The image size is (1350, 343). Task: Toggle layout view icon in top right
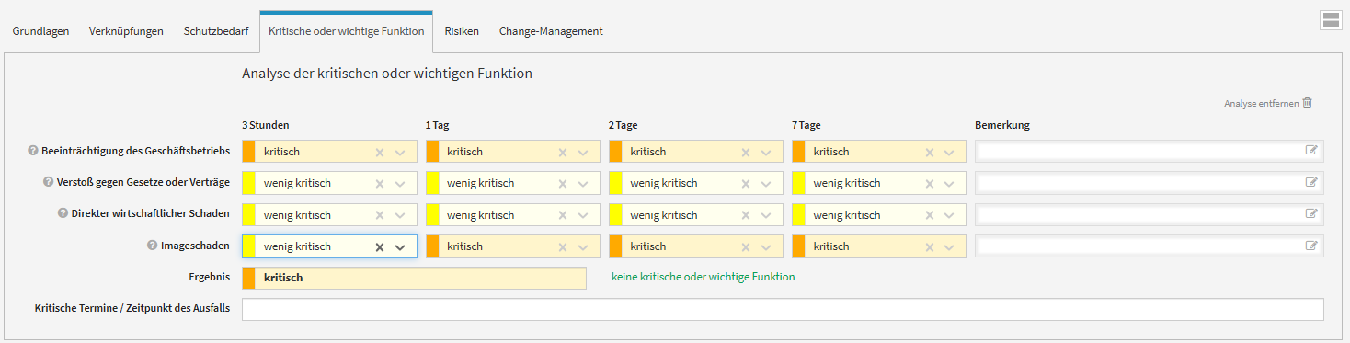(x=1331, y=21)
